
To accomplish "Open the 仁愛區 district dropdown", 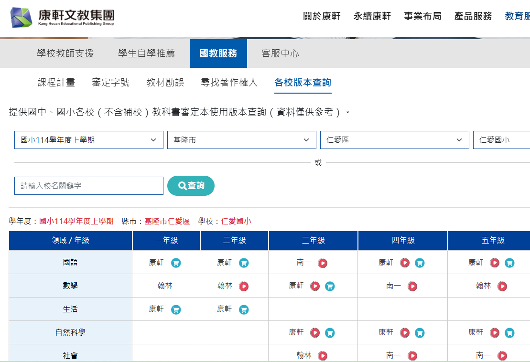I will [x=394, y=140].
